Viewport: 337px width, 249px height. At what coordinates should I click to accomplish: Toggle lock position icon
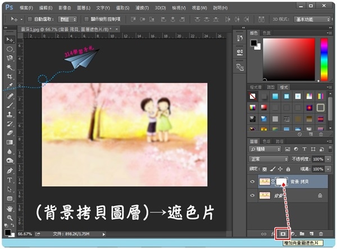click(280, 169)
